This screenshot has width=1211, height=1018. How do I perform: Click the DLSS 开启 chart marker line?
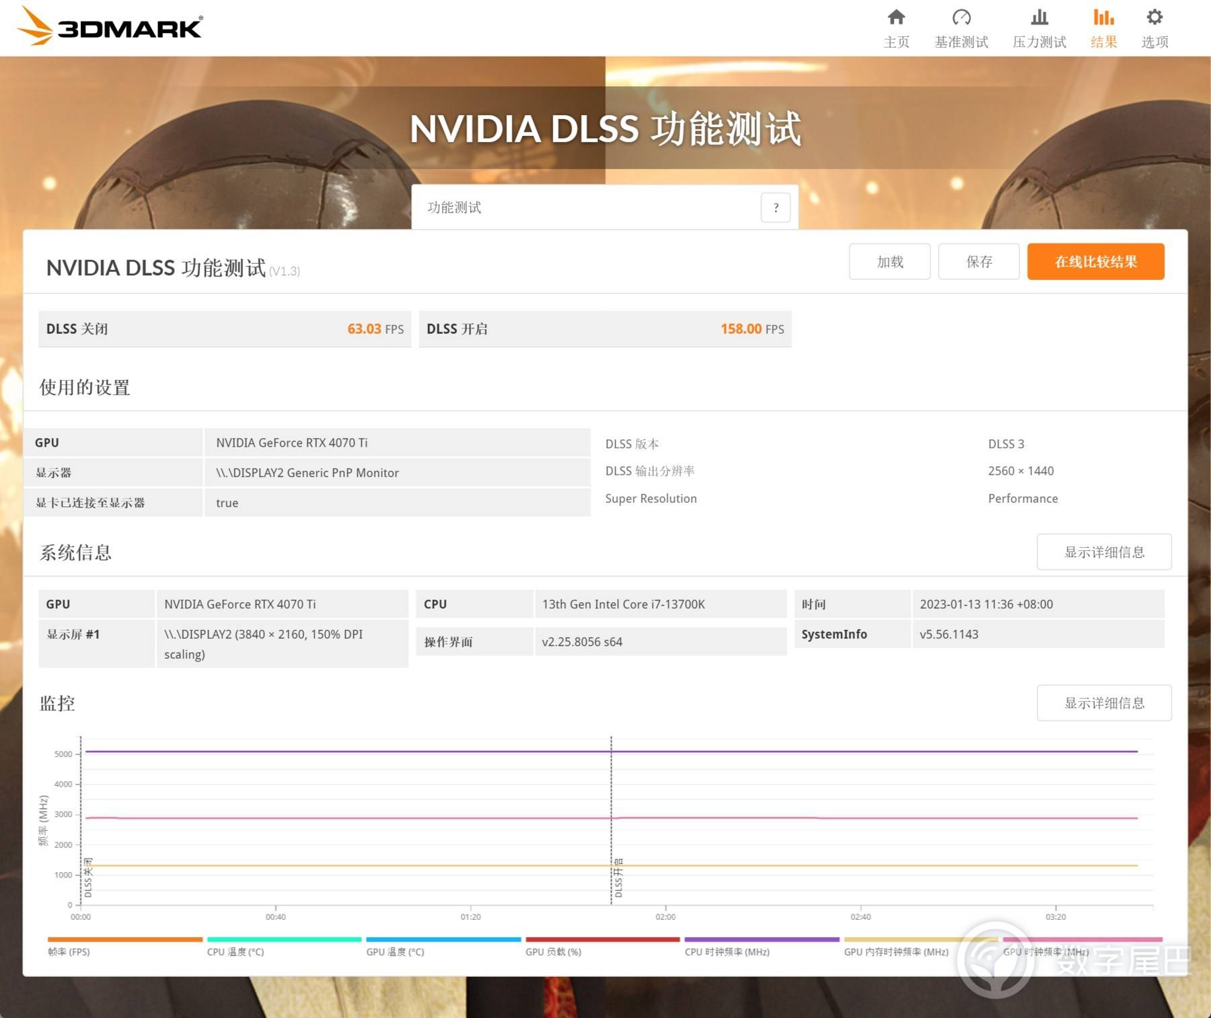611,821
